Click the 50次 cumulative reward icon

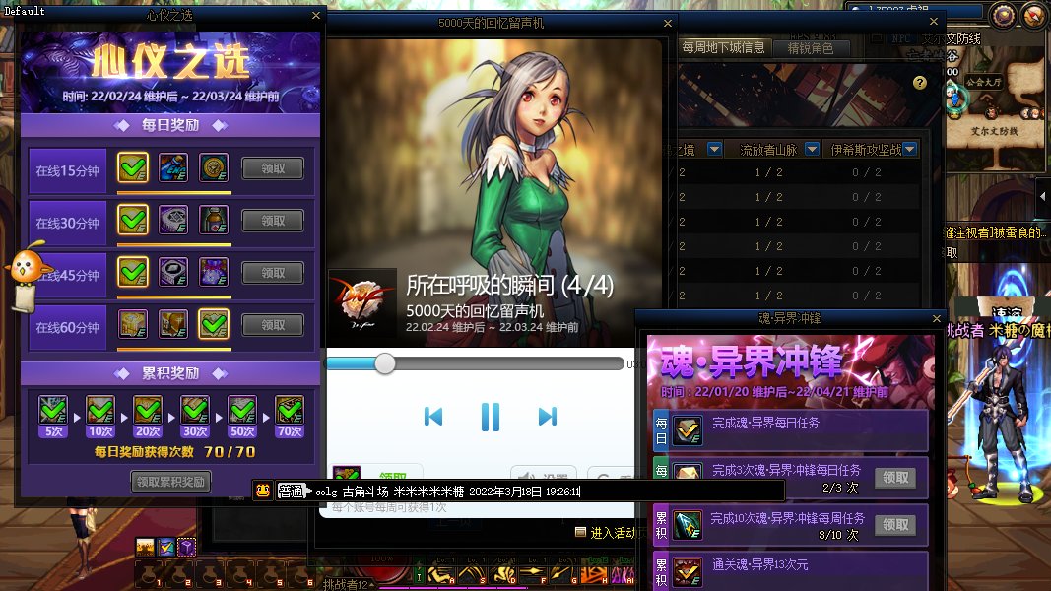pos(242,410)
